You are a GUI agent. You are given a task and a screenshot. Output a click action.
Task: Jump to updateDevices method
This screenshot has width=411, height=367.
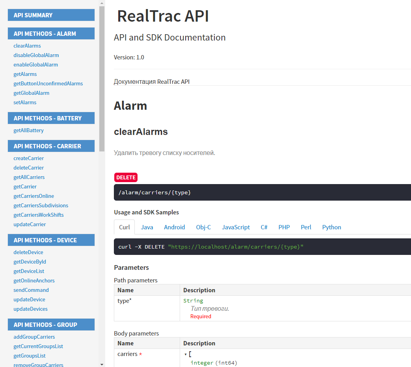31,309
